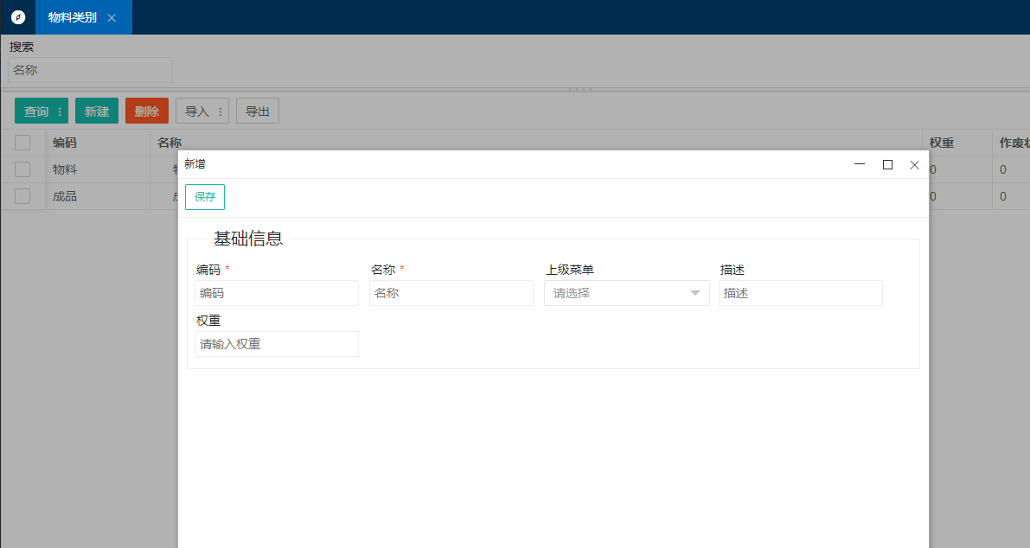Open the 查询 button's more-options dots
1030x548 pixels.
click(60, 112)
